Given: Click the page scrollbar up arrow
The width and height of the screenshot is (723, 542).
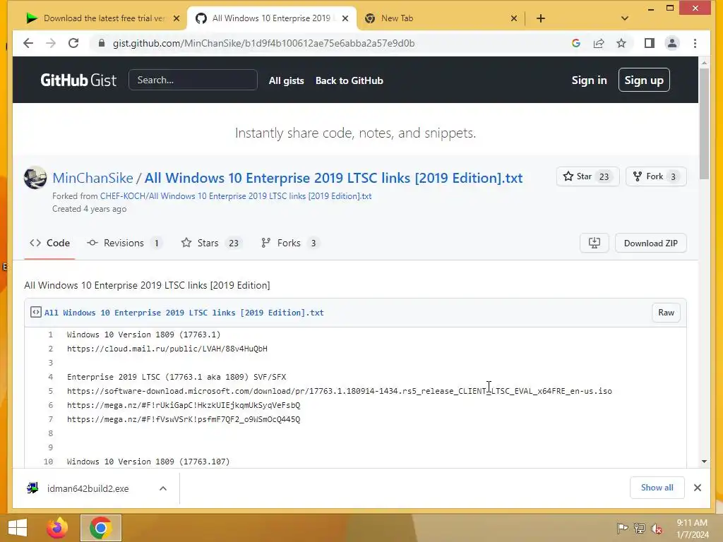Looking at the screenshot, I should tap(704, 62).
